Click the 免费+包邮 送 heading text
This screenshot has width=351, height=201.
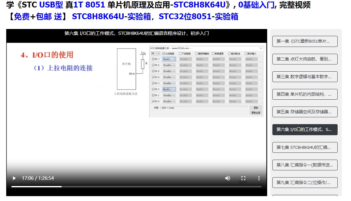pyautogui.click(x=38, y=17)
